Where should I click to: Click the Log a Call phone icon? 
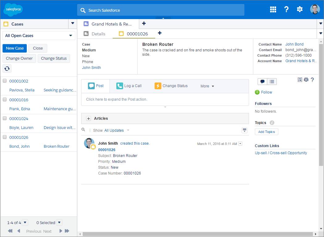click(119, 86)
